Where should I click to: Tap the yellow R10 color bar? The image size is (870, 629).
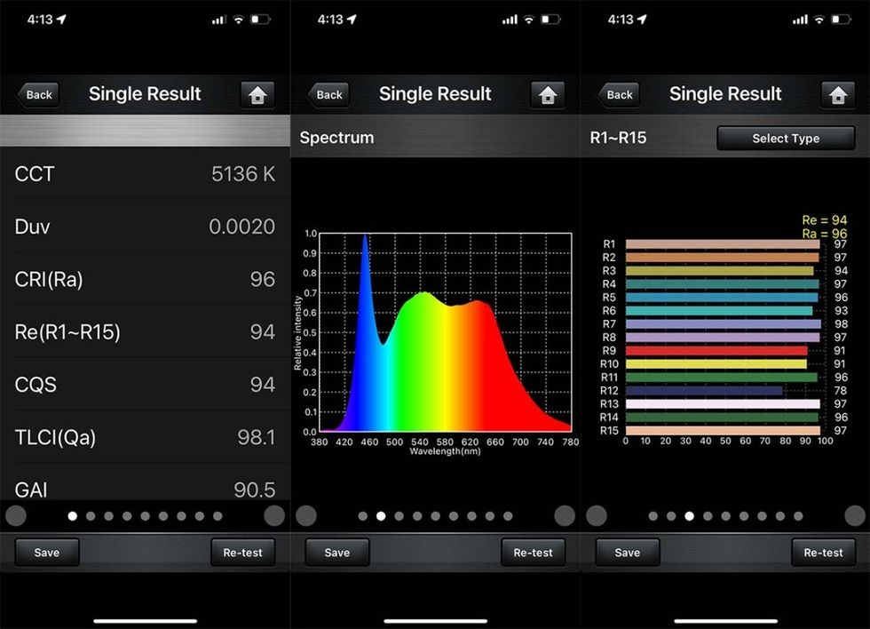coord(716,364)
